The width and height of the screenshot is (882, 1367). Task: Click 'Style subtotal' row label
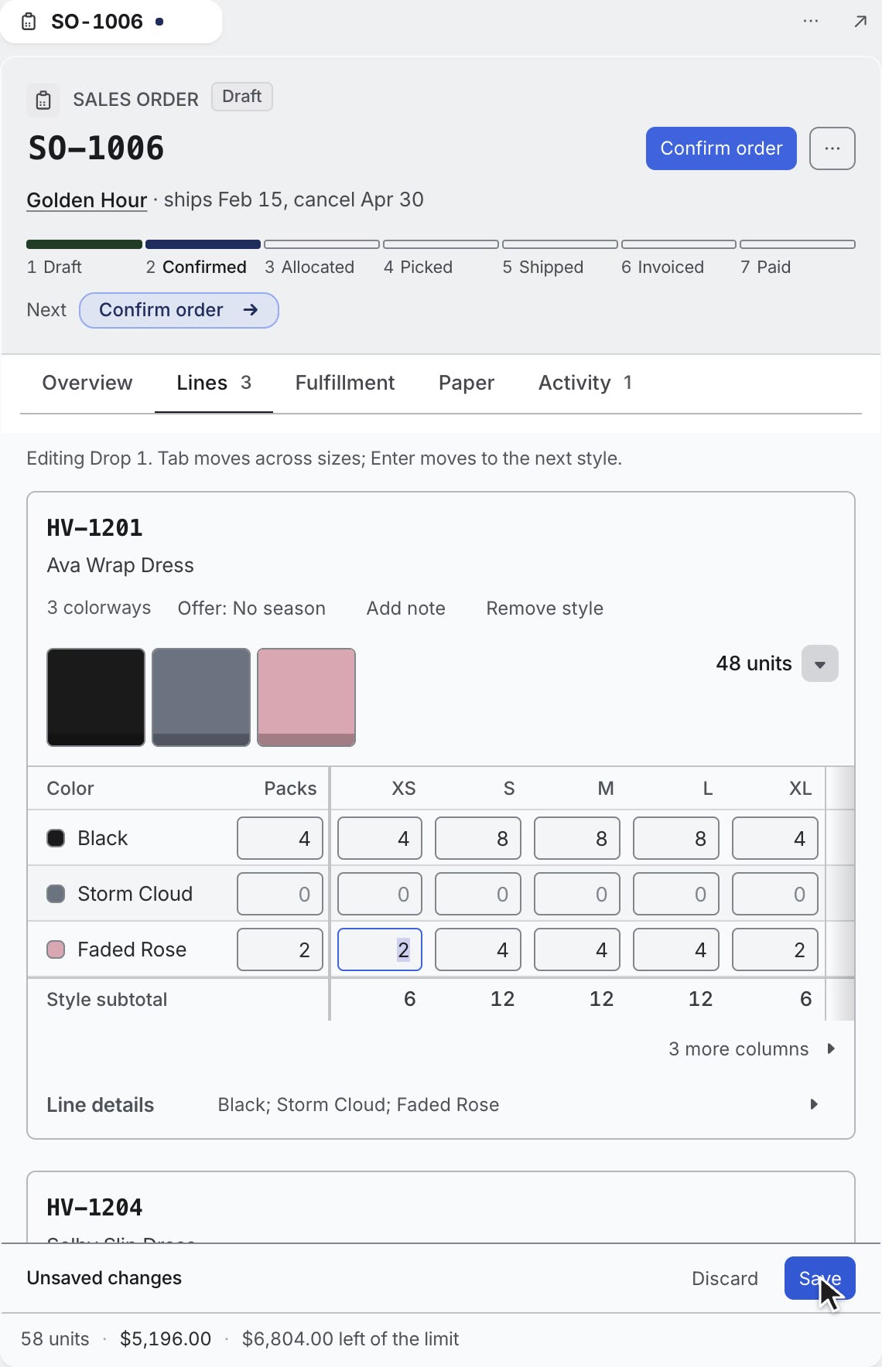(x=107, y=1000)
